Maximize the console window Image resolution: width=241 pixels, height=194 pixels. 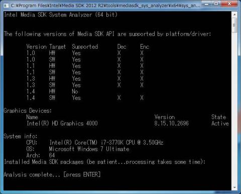tap(216, 4)
